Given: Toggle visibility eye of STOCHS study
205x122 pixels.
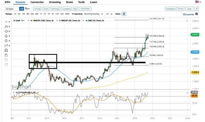Looking at the screenshot, I should coord(17,92).
